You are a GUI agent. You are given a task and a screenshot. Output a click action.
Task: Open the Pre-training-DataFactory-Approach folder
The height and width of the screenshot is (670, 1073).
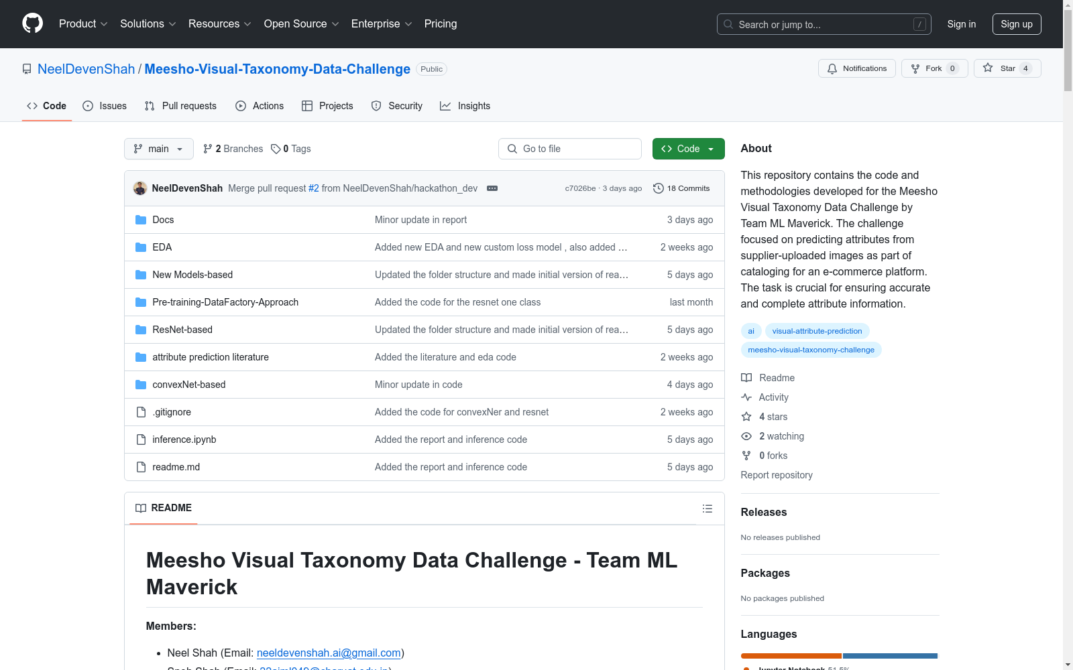click(x=225, y=302)
